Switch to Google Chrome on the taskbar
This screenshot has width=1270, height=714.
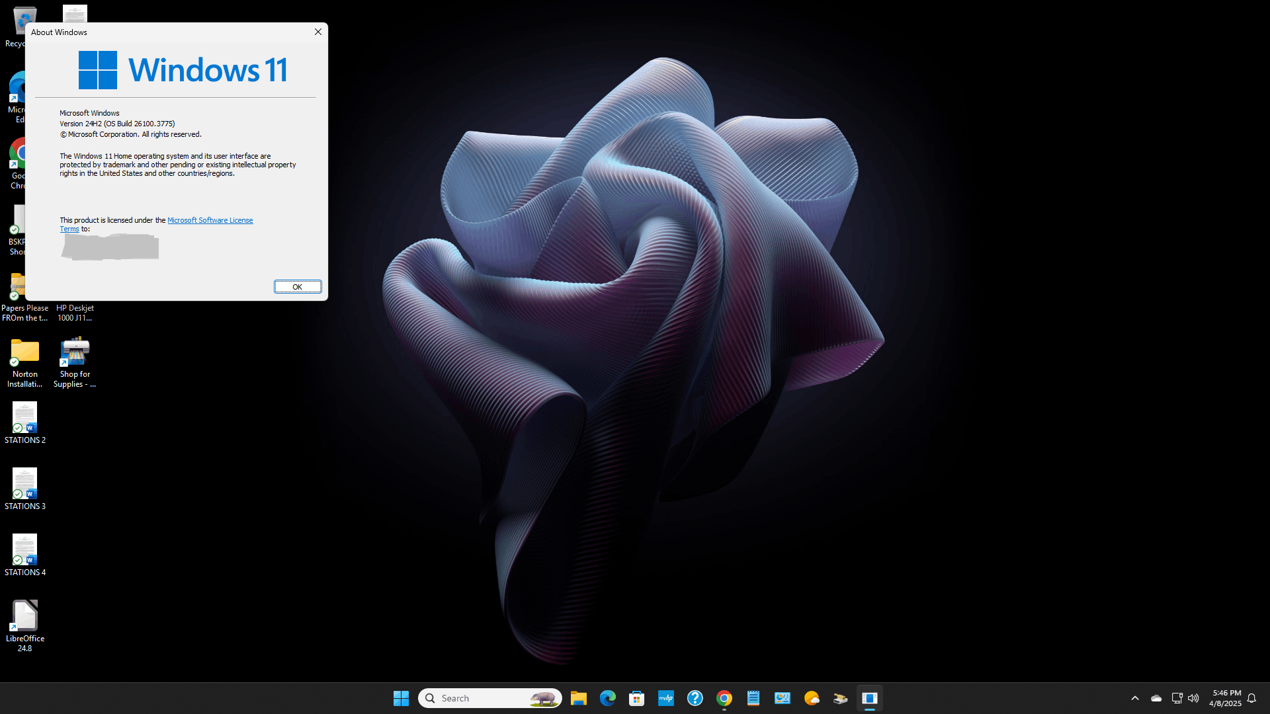pyautogui.click(x=724, y=698)
